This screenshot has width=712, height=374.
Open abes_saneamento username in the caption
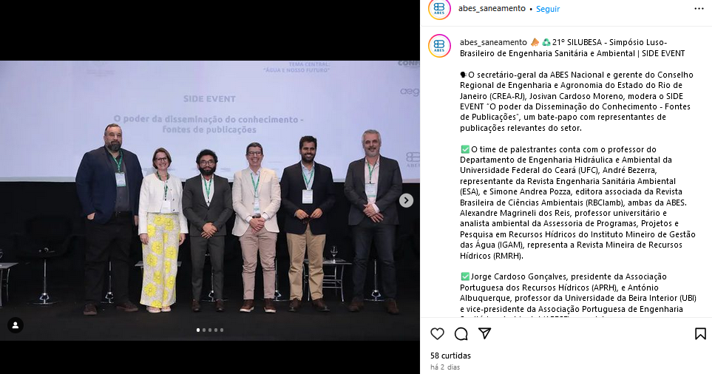[493, 42]
